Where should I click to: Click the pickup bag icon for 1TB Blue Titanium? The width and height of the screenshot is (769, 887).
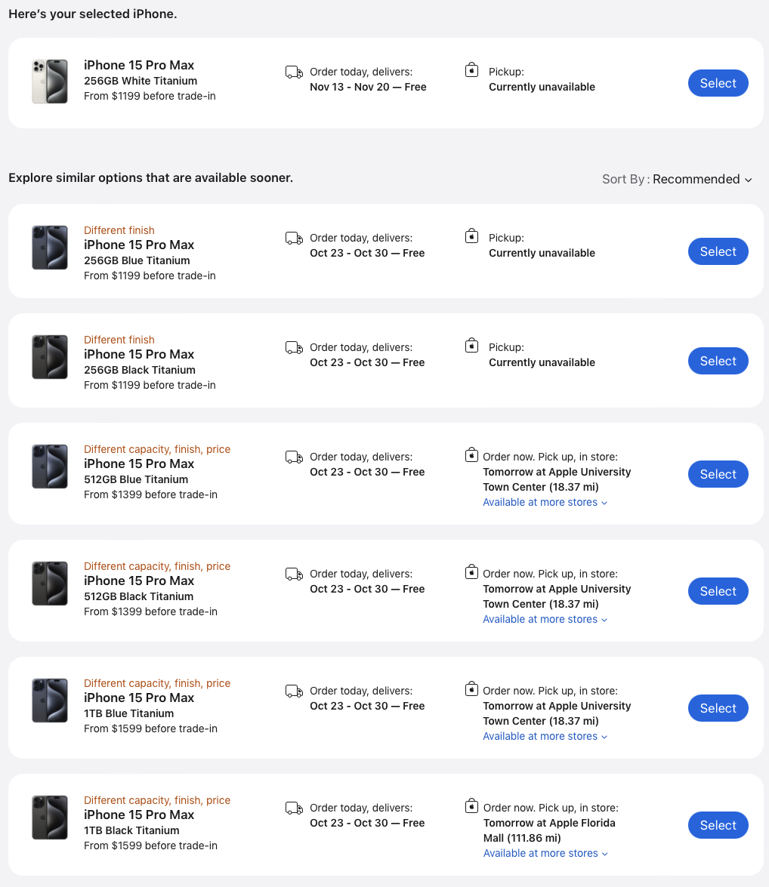pos(471,689)
